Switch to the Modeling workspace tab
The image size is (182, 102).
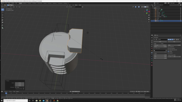tap(25, 3)
